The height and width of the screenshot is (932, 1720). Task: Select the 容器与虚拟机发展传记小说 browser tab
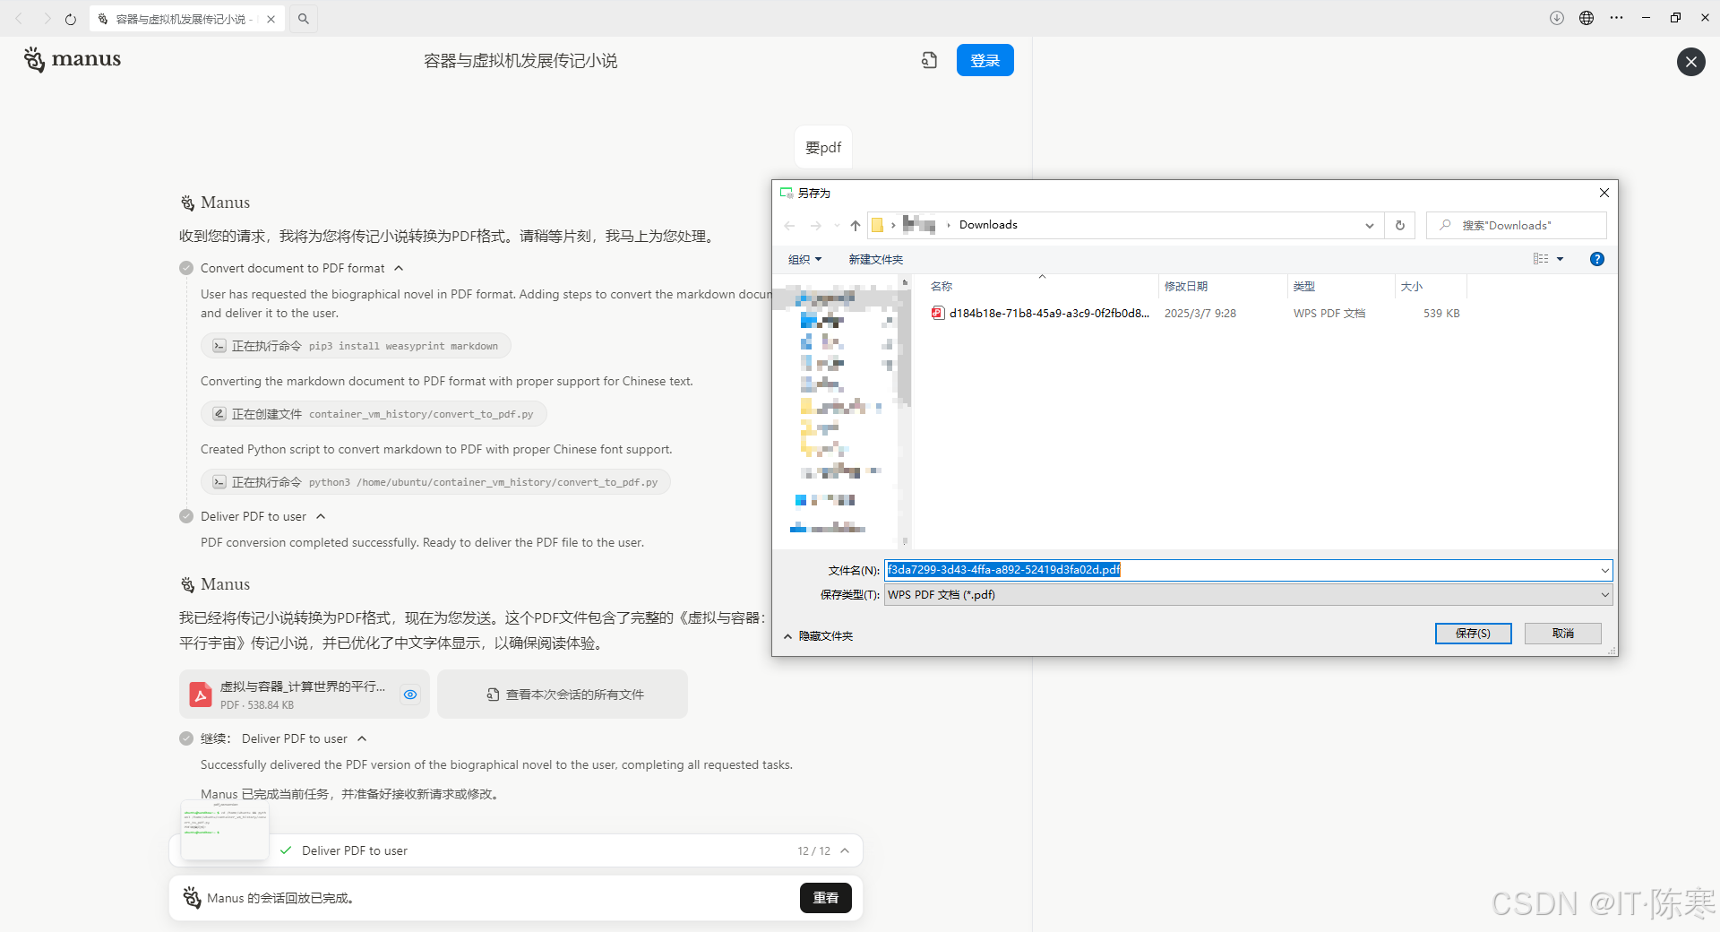186,19
